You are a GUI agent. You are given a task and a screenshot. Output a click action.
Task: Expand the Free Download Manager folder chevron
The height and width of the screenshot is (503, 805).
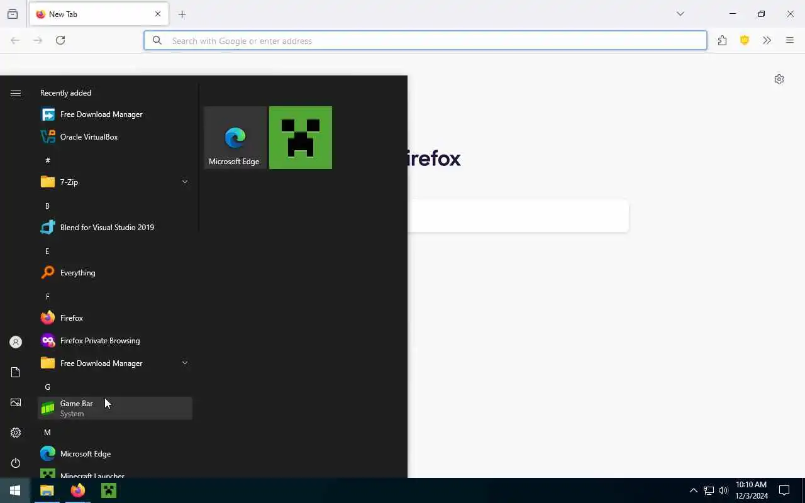[185, 363]
